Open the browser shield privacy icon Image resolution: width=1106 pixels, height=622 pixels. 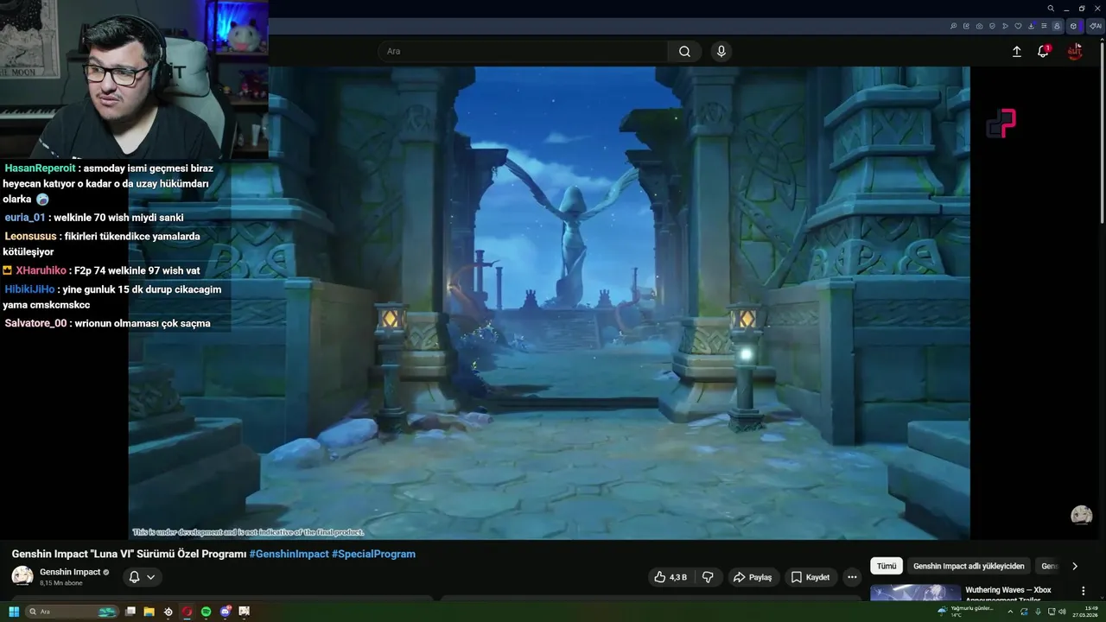(x=992, y=26)
